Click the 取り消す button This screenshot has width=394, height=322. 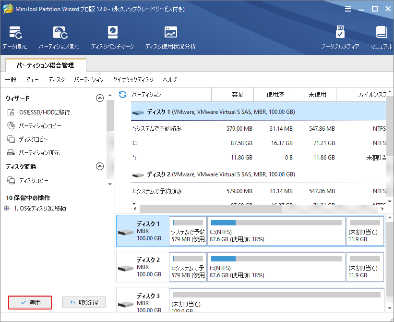tap(84, 302)
